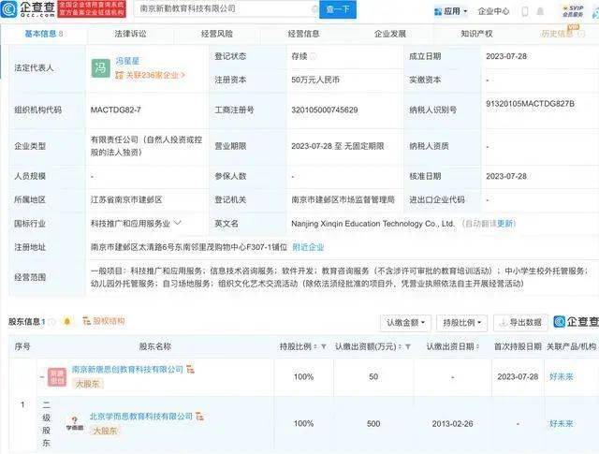The height and width of the screenshot is (454, 599).
Task: Switch to the 法律诉讼 tab
Action: [x=130, y=34]
